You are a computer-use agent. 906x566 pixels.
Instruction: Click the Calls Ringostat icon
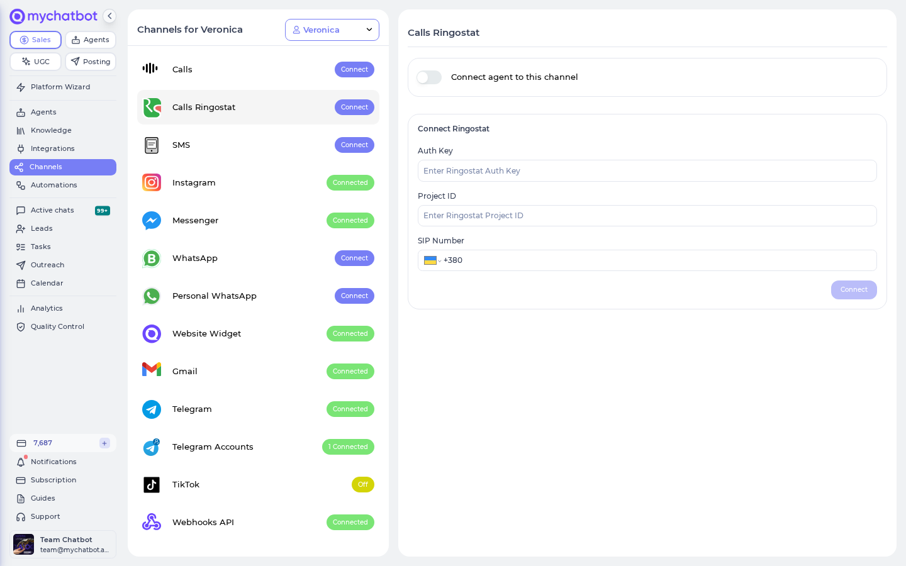tap(152, 108)
